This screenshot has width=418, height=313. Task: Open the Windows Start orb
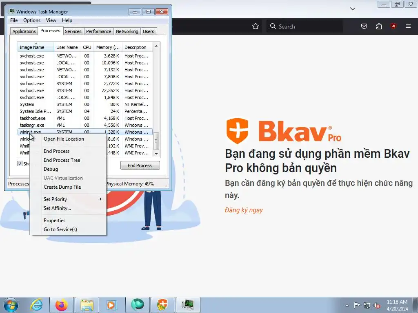pyautogui.click(x=11, y=305)
